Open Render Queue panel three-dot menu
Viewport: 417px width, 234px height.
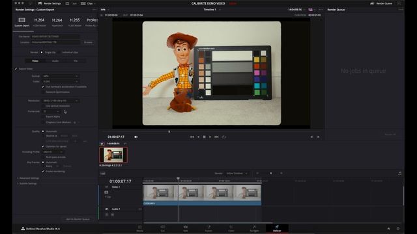(x=401, y=10)
